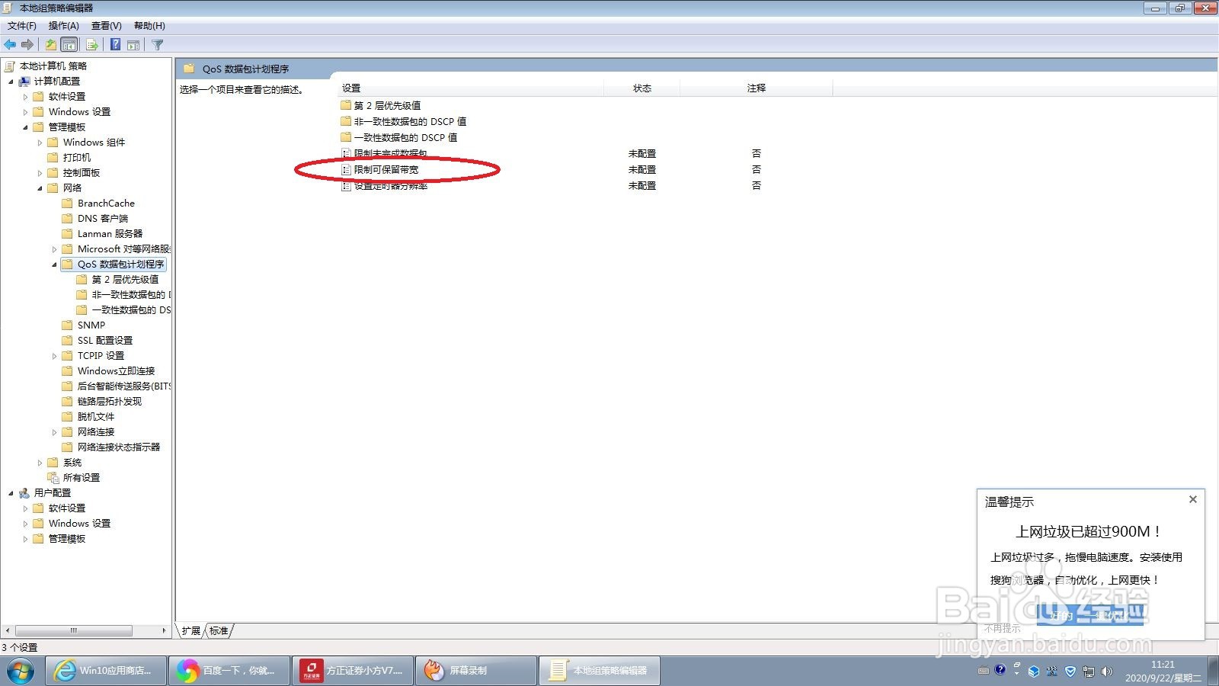Open 方正证券小方 taskbar item

[x=353, y=671]
